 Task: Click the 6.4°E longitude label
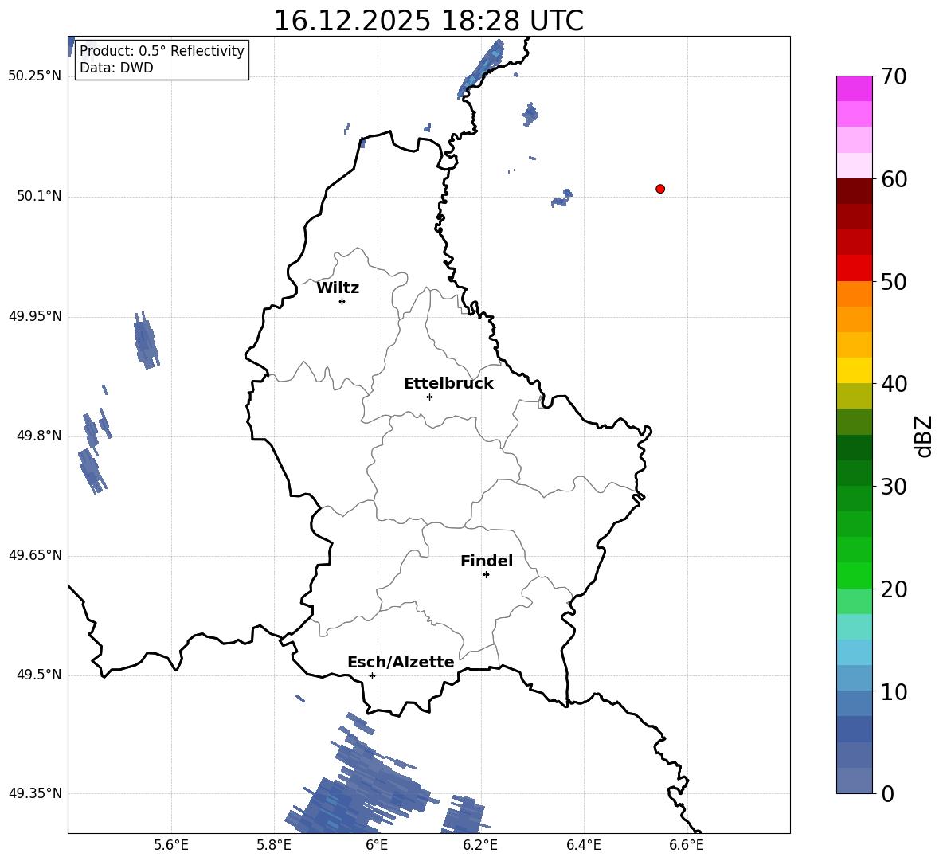point(584,845)
